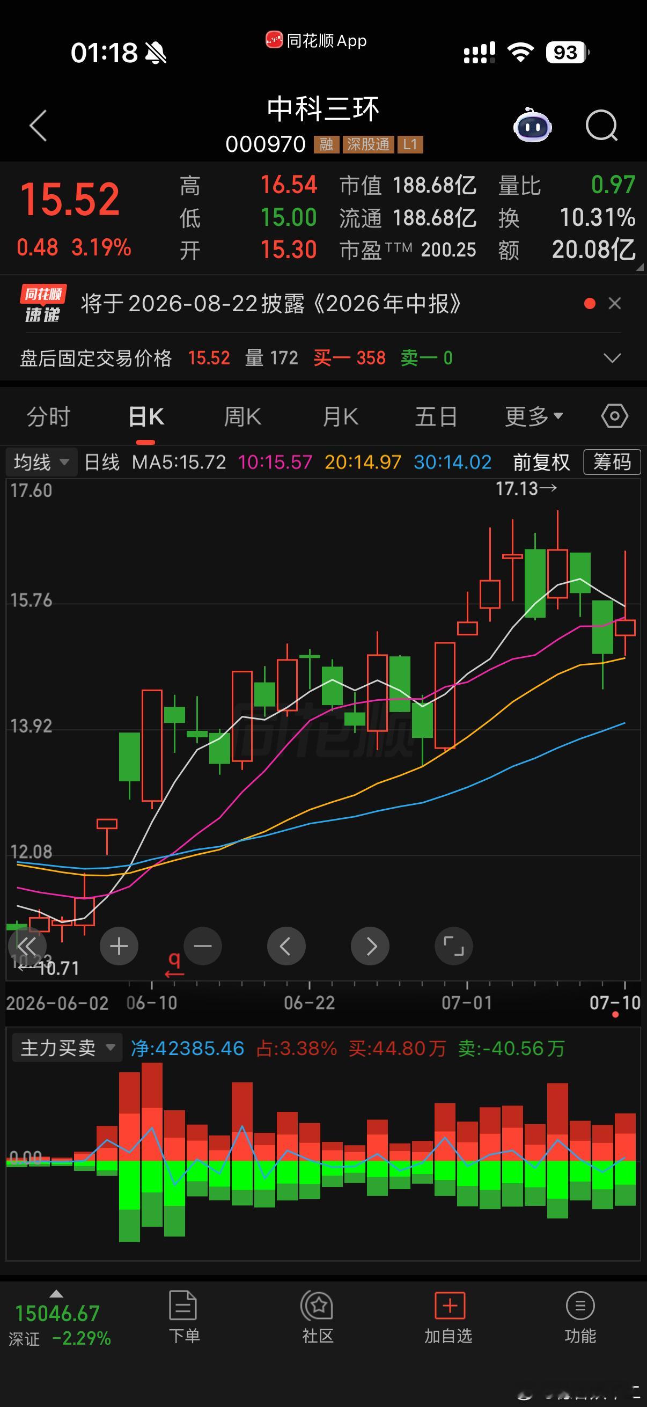Tap the 买一 358 bid quote
The width and height of the screenshot is (647, 1407).
click(x=349, y=358)
